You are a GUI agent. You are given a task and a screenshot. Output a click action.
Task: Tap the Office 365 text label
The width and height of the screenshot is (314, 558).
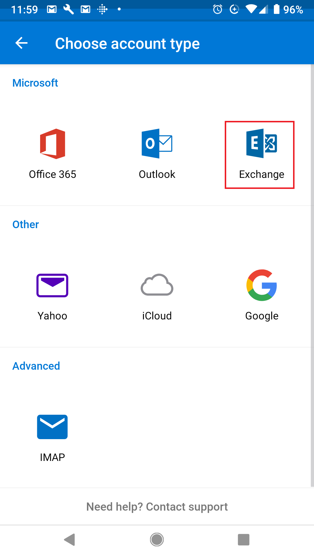tap(53, 174)
